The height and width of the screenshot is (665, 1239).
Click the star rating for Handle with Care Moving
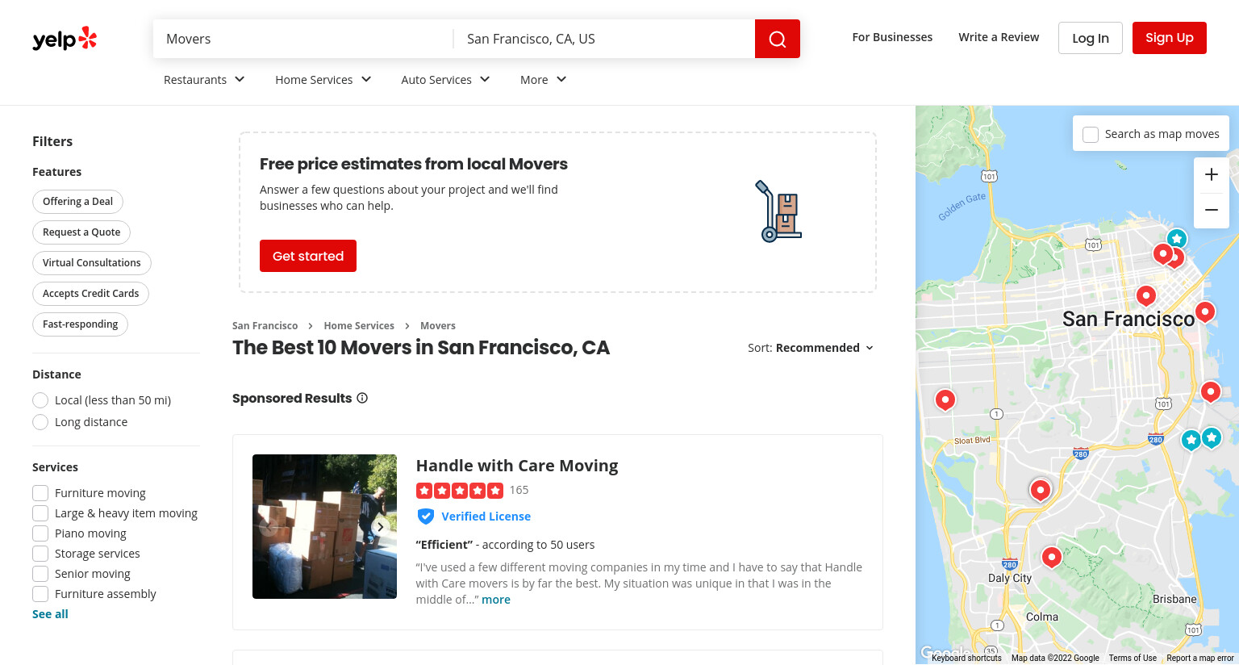coord(460,490)
